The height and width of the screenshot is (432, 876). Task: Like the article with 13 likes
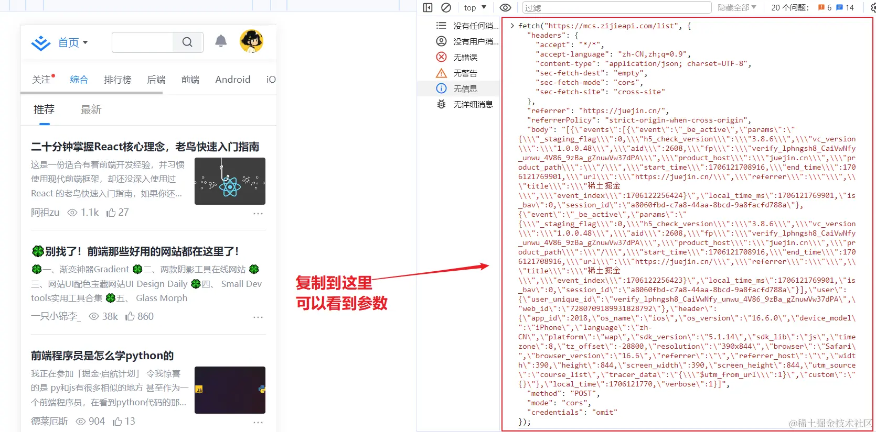point(124,421)
